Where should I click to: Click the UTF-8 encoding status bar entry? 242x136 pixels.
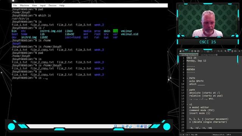point(229,135)
